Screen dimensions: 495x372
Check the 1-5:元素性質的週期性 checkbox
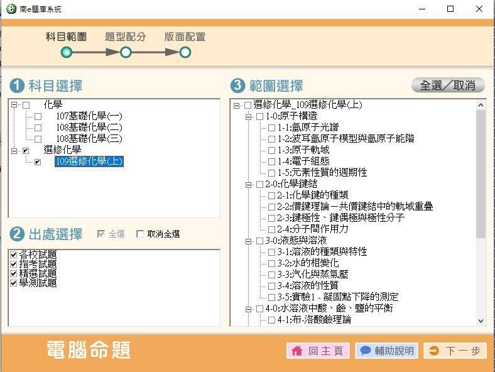pos(271,173)
